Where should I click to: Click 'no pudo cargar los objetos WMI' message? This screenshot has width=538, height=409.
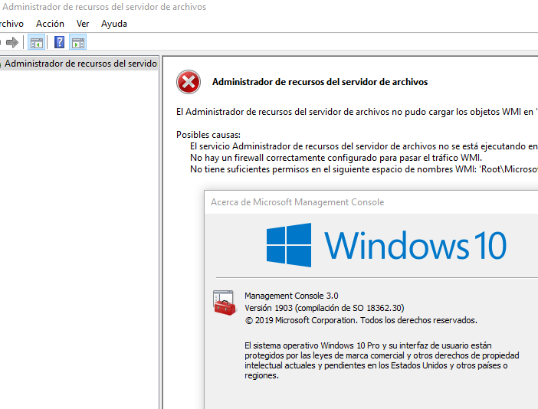(x=357, y=112)
